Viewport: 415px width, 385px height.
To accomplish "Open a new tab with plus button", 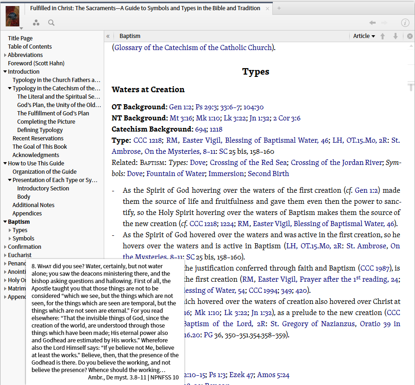I will (279, 8).
